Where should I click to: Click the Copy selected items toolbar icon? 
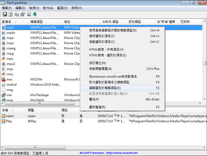tap(17, 14)
